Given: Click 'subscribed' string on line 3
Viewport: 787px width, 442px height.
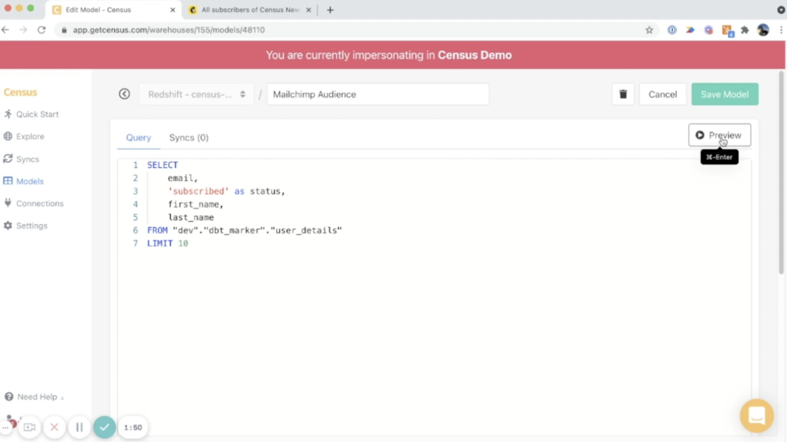Looking at the screenshot, I should [199, 191].
